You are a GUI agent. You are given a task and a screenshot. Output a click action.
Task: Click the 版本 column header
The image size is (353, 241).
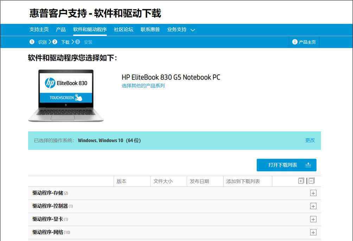121,181
